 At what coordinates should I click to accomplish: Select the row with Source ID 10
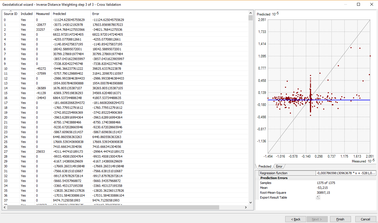point(57,69)
